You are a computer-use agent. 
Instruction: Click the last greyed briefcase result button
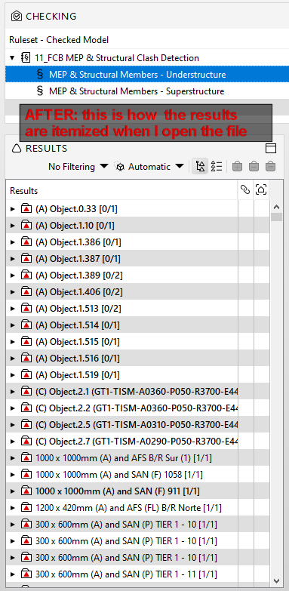pyautogui.click(x=271, y=166)
